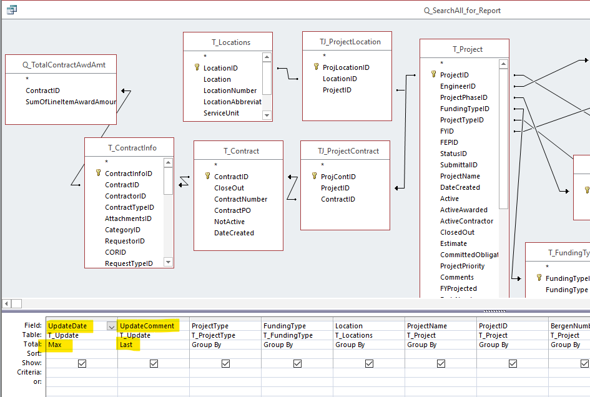Select ProjectPhaseID field in T_Project
Image resolution: width=590 pixels, height=397 pixels.
click(464, 97)
